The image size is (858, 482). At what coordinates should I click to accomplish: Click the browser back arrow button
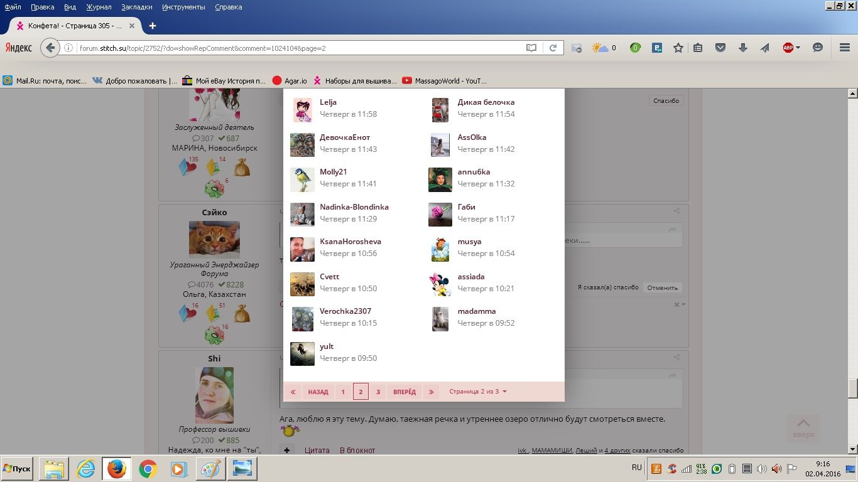50,48
